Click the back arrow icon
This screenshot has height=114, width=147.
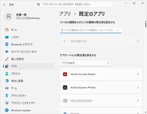click(x=4, y=5)
